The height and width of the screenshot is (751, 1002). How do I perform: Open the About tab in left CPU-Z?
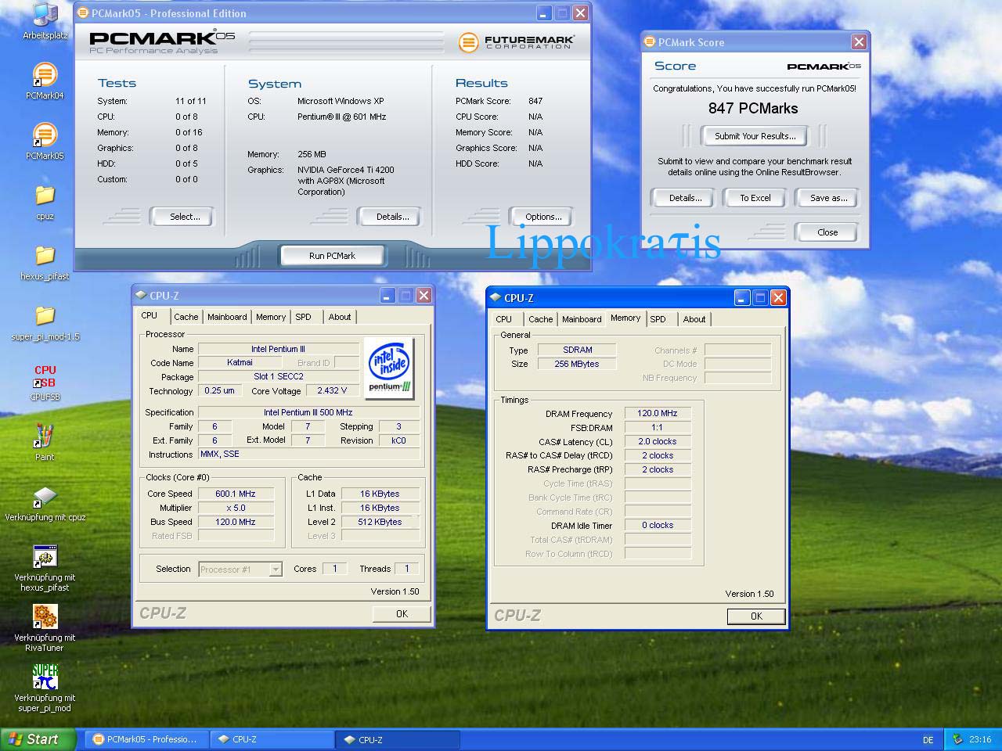pos(340,317)
